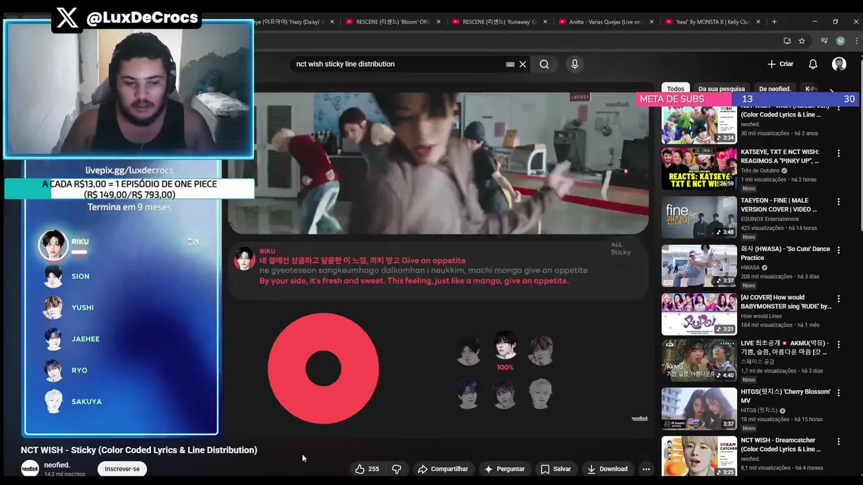863x485 pixels.
Task: Open the neofied. channel avatar
Action: [30, 469]
